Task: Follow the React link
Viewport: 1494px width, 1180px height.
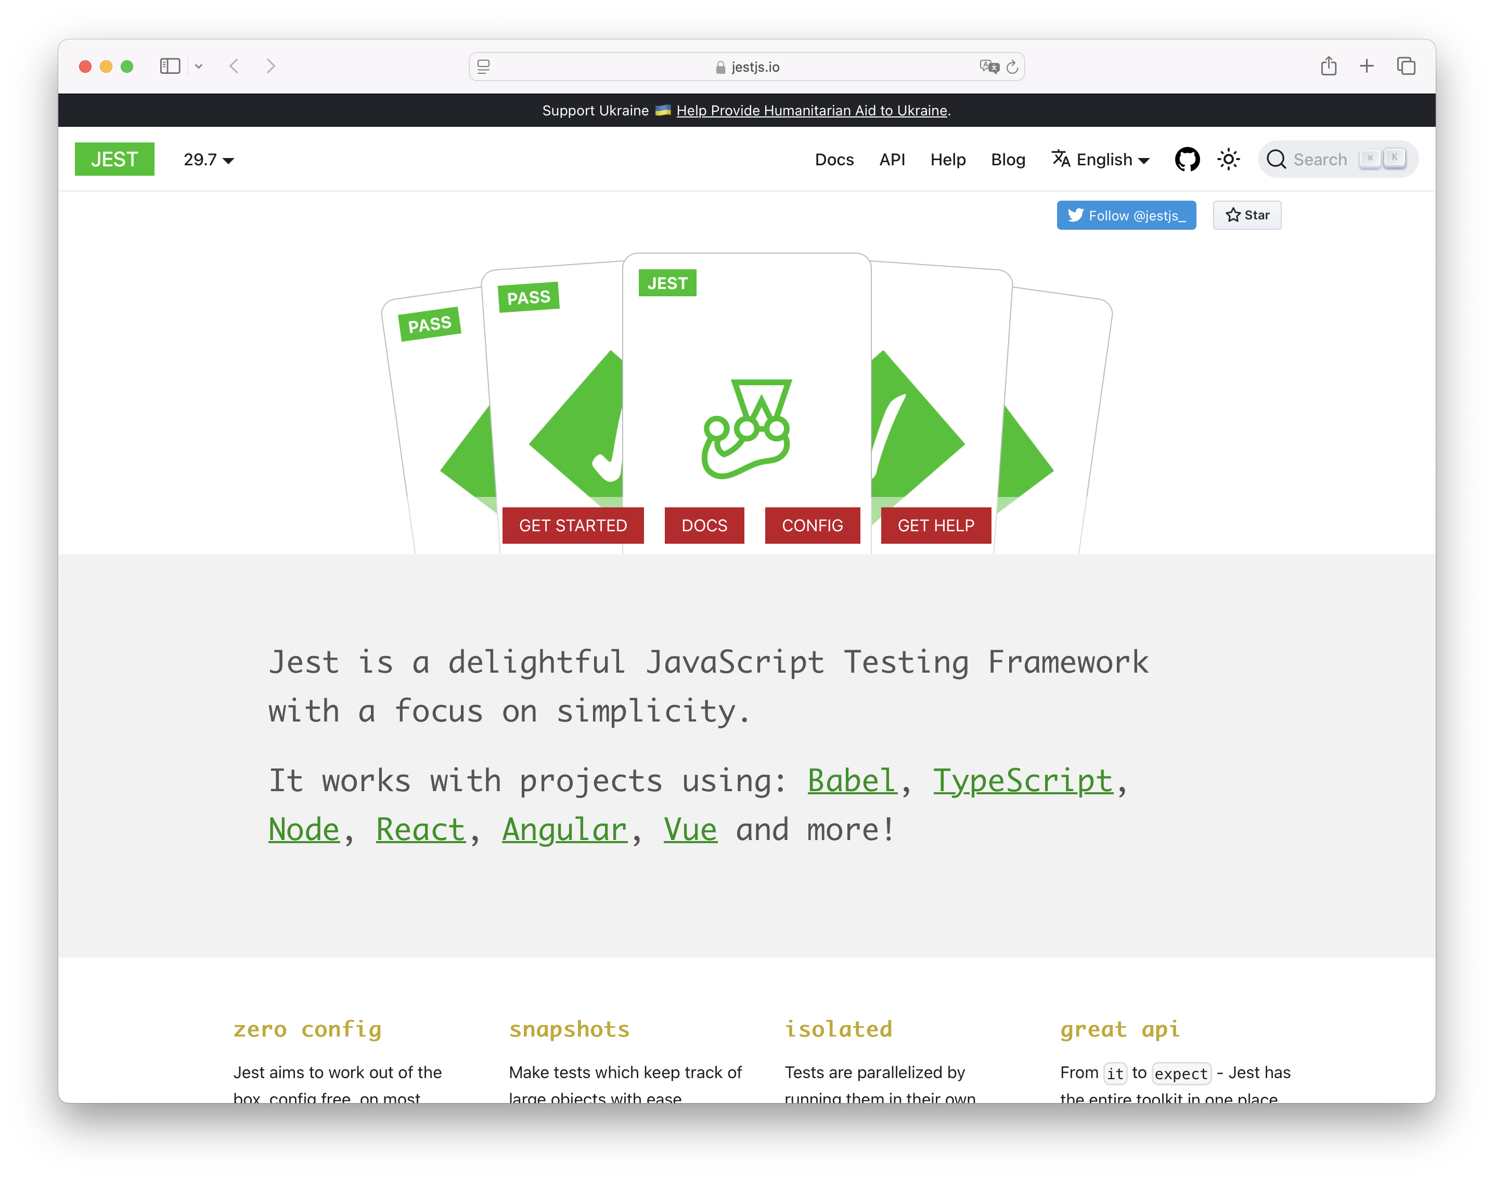Action: pos(420,829)
